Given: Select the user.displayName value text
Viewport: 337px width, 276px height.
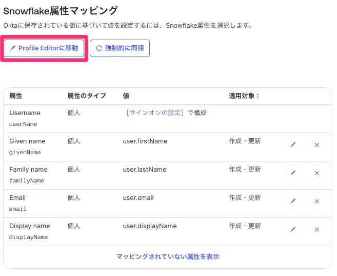Looking at the screenshot, I should 150,226.
